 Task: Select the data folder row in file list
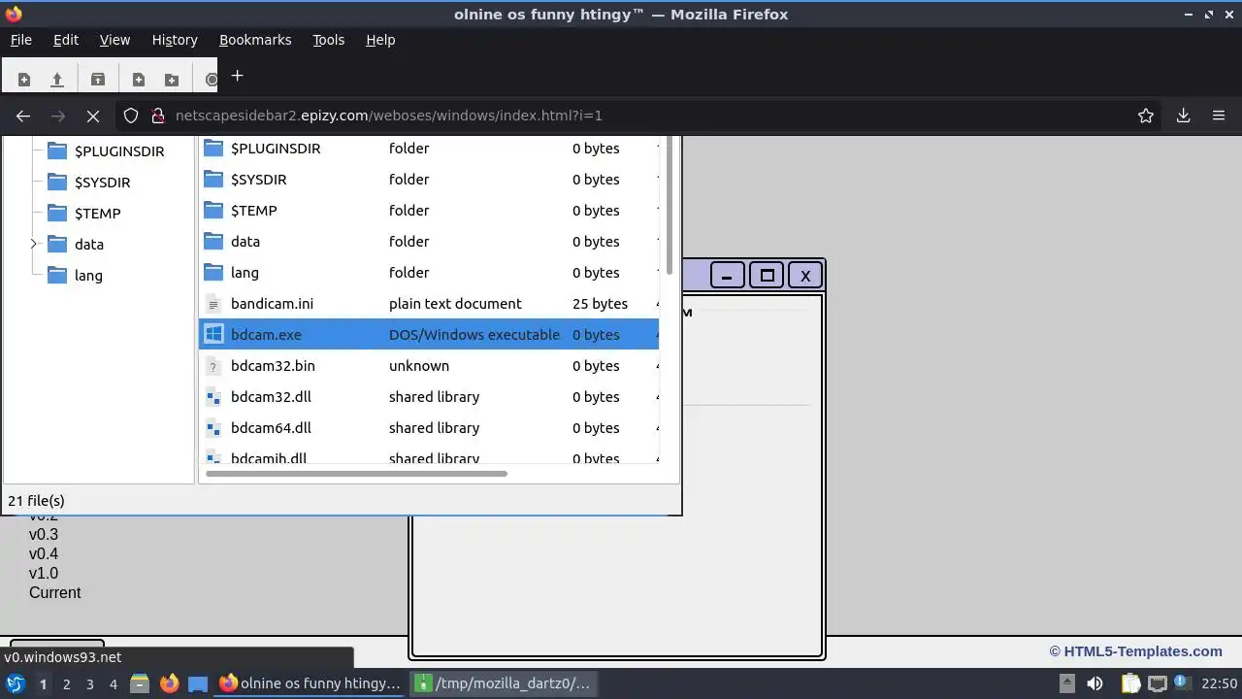click(x=429, y=242)
